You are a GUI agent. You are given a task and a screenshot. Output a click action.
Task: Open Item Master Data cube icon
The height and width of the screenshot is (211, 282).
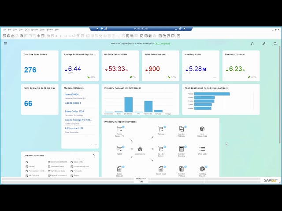click(x=202, y=129)
